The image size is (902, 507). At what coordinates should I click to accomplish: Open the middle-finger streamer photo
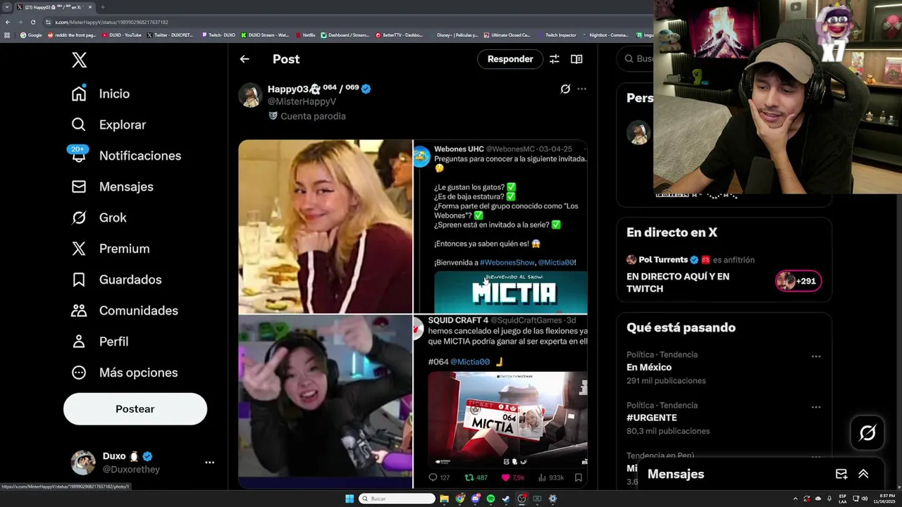(325, 401)
